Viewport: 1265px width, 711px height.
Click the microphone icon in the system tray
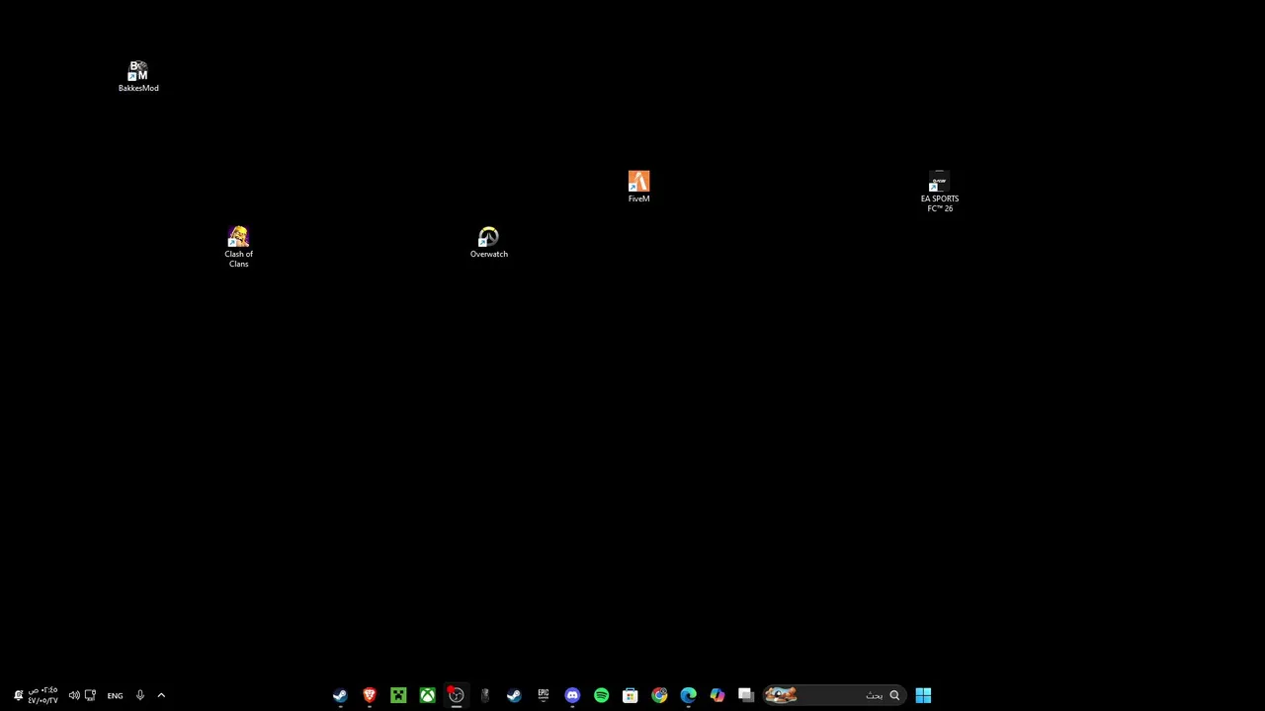139,695
